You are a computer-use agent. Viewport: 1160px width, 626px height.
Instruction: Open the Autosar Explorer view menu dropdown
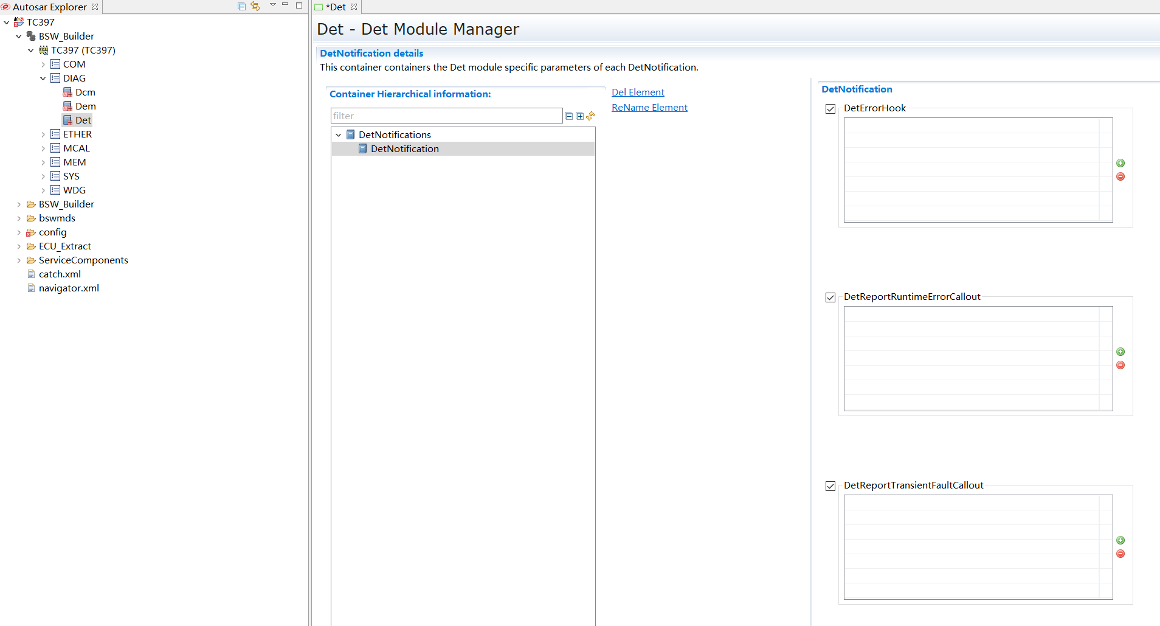coord(273,5)
